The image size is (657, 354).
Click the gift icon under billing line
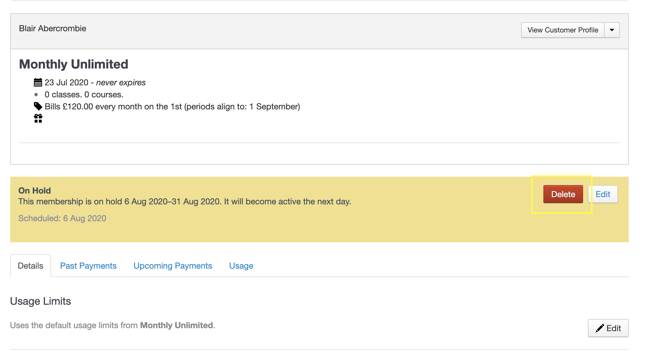pos(38,118)
